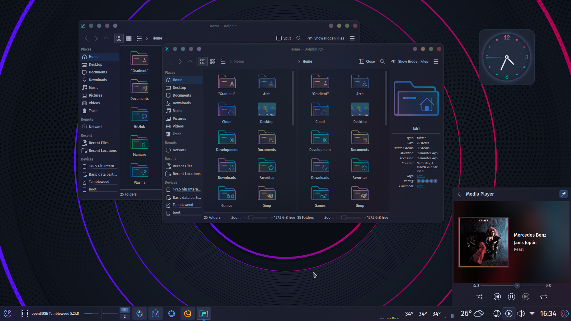The height and width of the screenshot is (321, 571).
Task: Skip to next track in Media Player
Action: (526, 297)
